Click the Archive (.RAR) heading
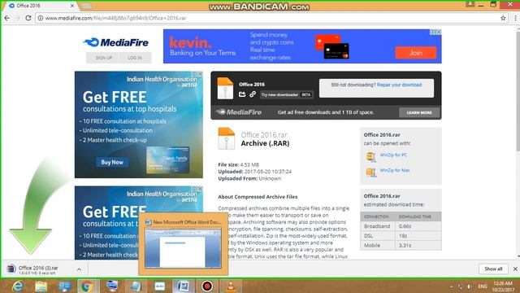The height and width of the screenshot is (293, 520). (x=265, y=143)
